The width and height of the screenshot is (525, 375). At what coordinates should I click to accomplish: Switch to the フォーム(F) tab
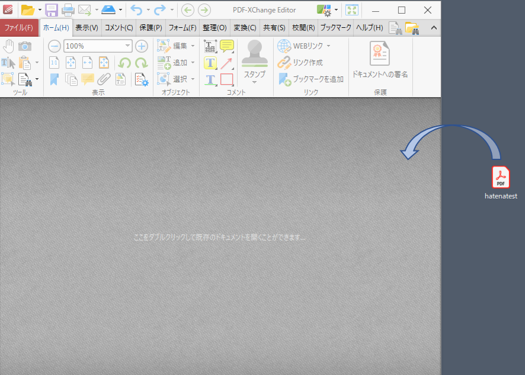click(183, 28)
